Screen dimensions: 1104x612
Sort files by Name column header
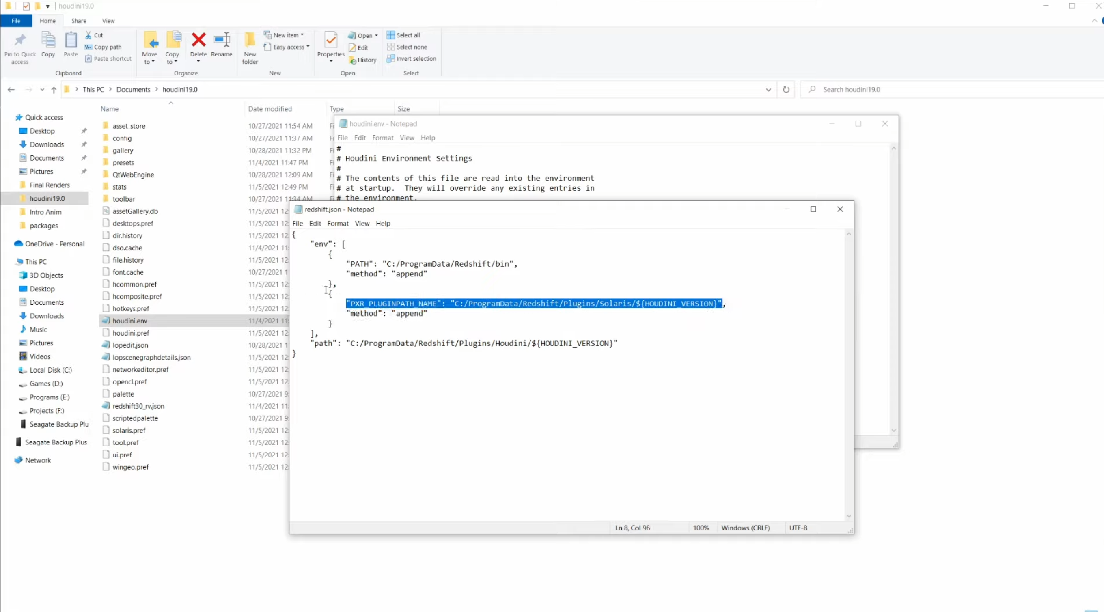point(109,109)
